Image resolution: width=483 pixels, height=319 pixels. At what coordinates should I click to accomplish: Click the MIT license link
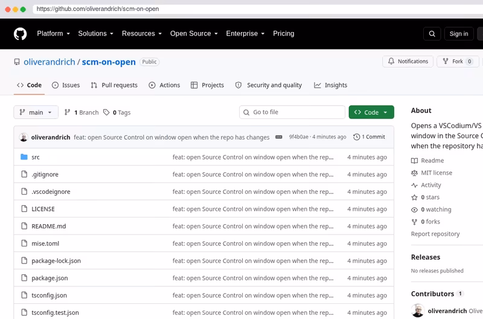(x=437, y=173)
